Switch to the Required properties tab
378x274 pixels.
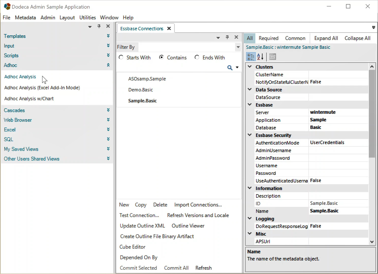[x=269, y=38]
